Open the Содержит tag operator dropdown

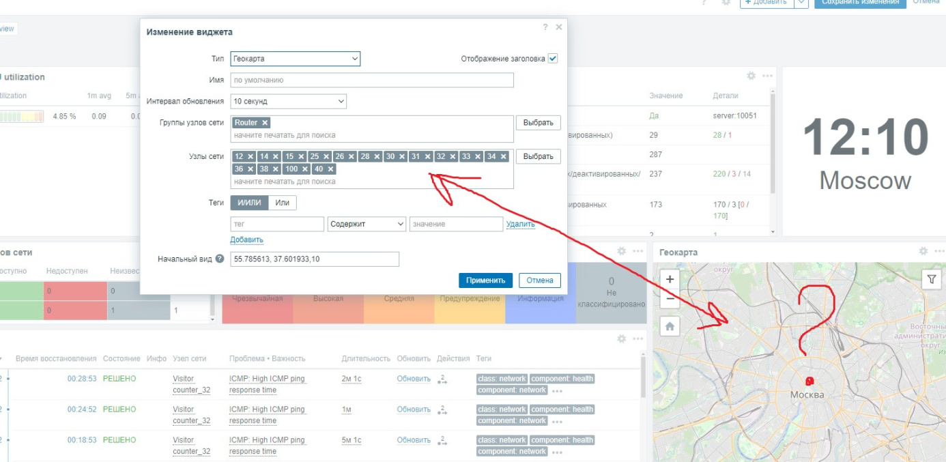tap(367, 224)
